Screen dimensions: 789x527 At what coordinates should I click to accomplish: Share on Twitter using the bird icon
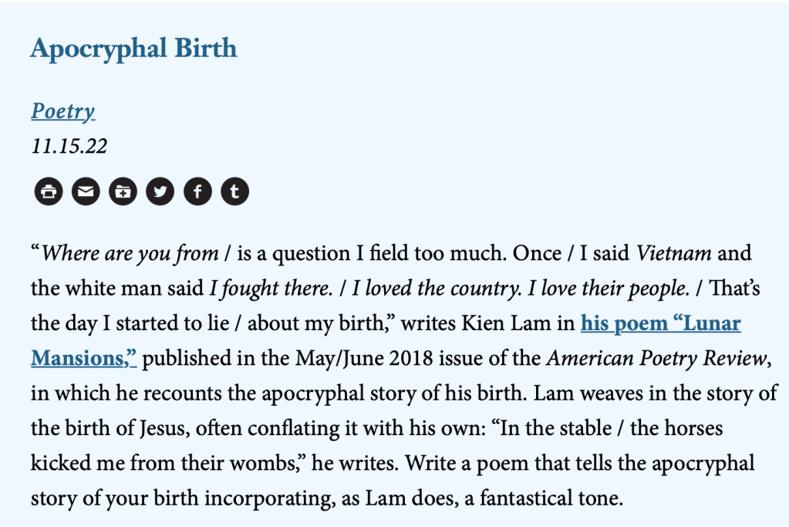160,191
